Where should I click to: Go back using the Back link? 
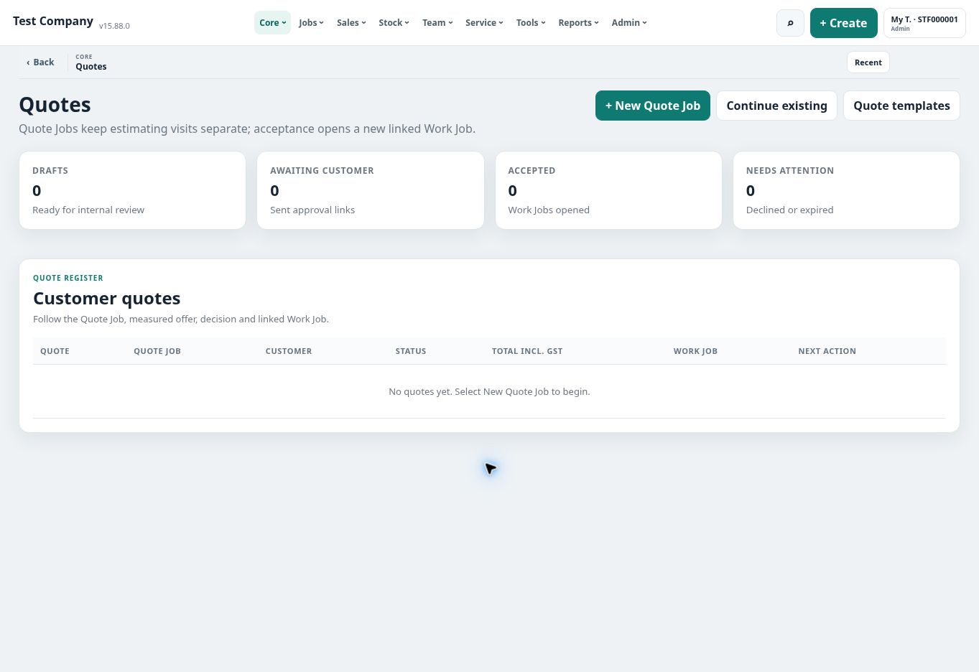click(x=40, y=62)
